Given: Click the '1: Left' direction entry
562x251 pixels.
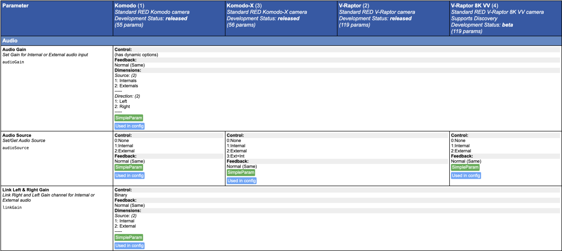Looking at the screenshot, I should point(121,102).
